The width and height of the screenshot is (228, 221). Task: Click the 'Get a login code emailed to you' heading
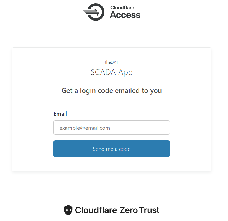click(112, 91)
